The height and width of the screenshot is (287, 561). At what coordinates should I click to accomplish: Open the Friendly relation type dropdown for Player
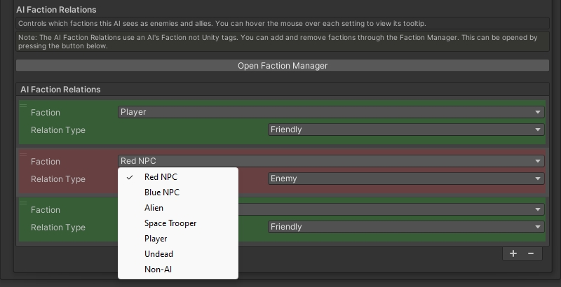406,129
